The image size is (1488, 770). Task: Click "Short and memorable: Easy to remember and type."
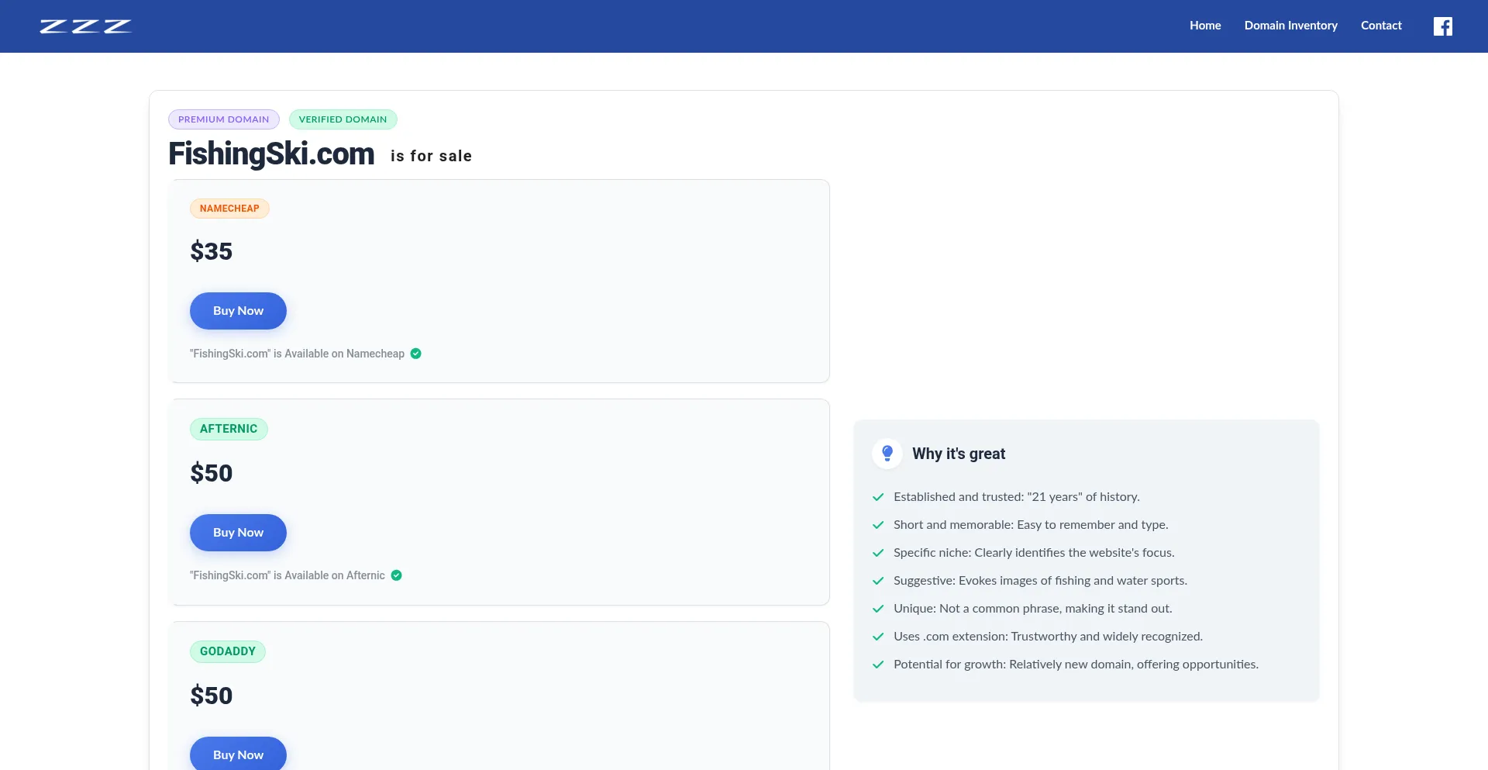[1031, 525]
